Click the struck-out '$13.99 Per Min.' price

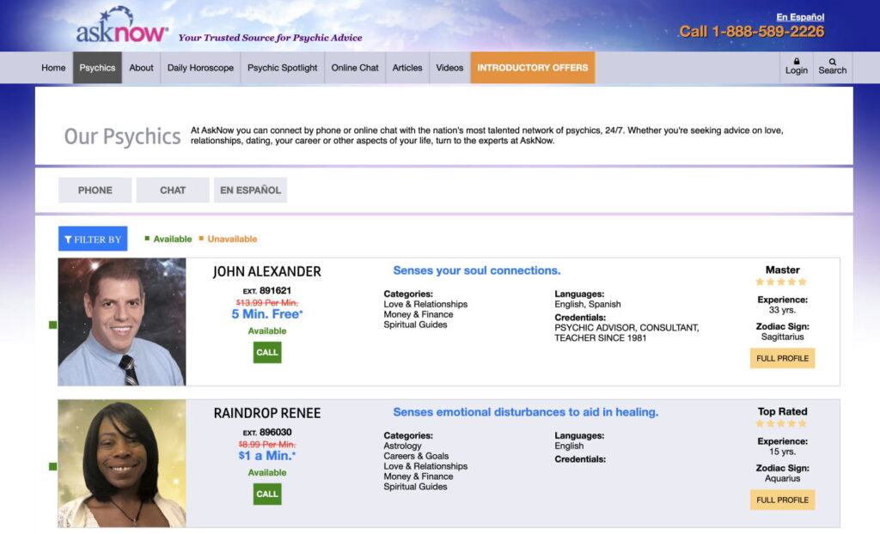[x=267, y=303]
